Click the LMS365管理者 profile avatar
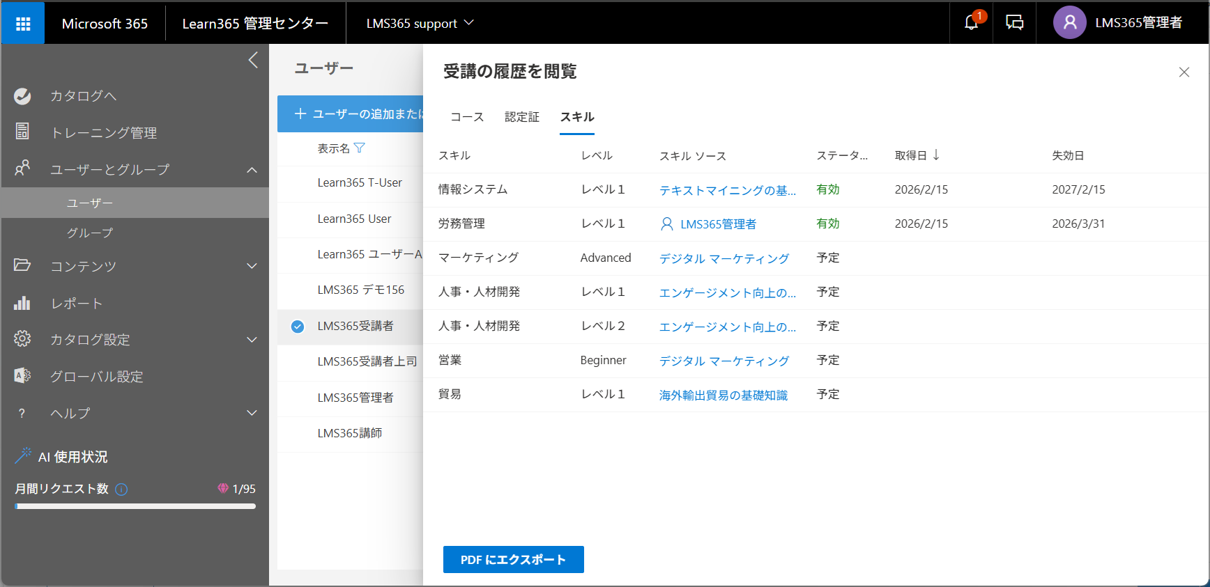Screen dimensions: 1210x587 tap(1070, 23)
